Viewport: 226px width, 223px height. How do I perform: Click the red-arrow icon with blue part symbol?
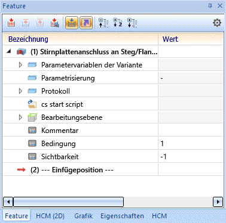(x=54, y=23)
